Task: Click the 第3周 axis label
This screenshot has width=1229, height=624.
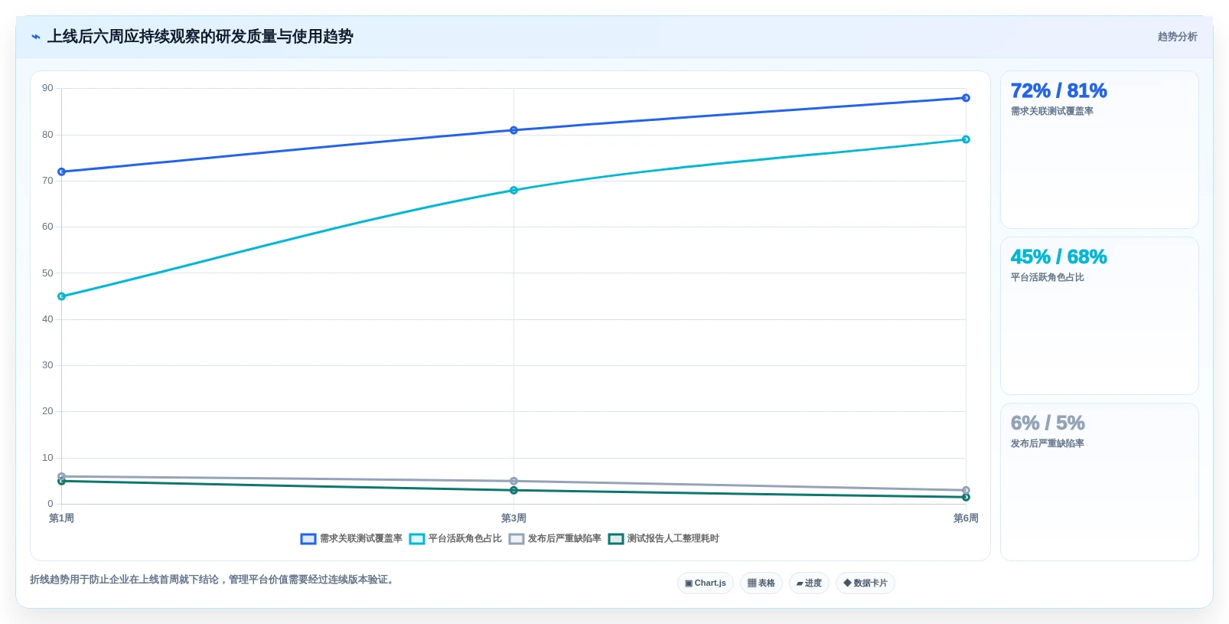Action: (513, 518)
